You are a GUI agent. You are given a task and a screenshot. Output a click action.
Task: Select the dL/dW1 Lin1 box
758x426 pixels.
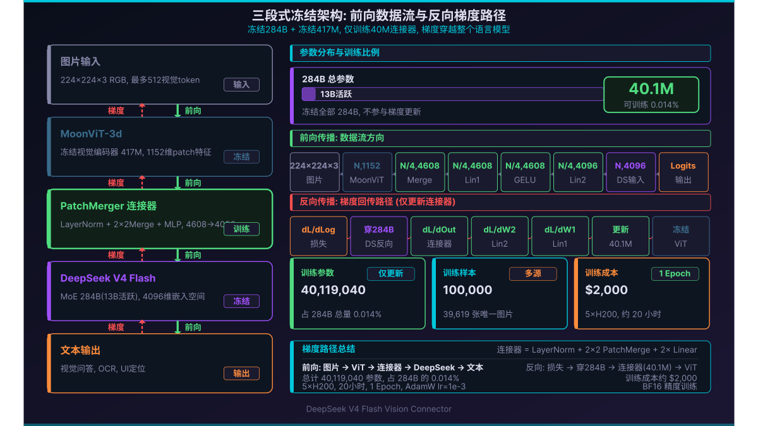point(560,236)
